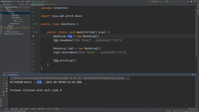The width and height of the screenshot is (199, 112).
Task: Start debugging with the toolbar bug icon
Action: [x=165, y=1]
